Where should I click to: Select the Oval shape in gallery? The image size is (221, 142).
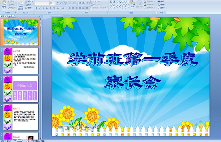[x=125, y=2]
